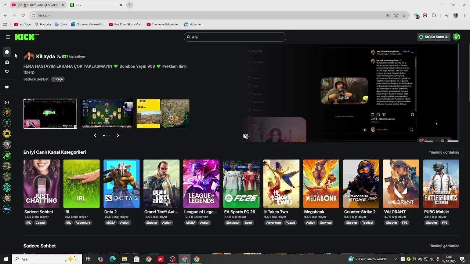
Task: Open the Dota 2 category card
Action: point(122,184)
